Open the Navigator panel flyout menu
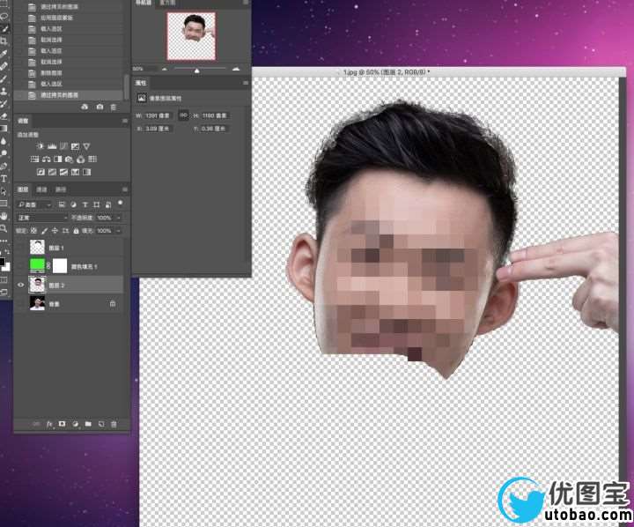Image resolution: width=634 pixels, height=527 pixels. [246, 3]
